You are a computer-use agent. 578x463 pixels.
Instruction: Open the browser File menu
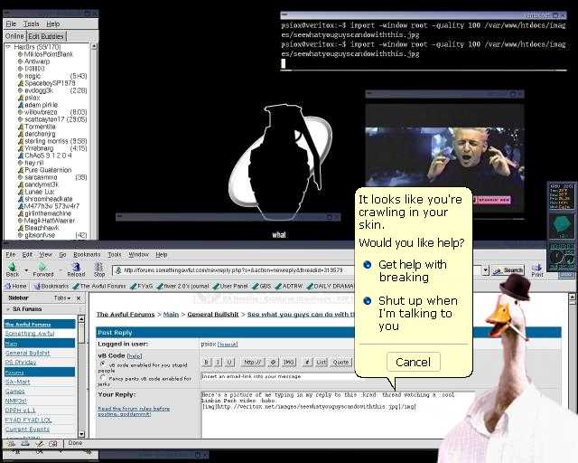[x=10, y=254]
